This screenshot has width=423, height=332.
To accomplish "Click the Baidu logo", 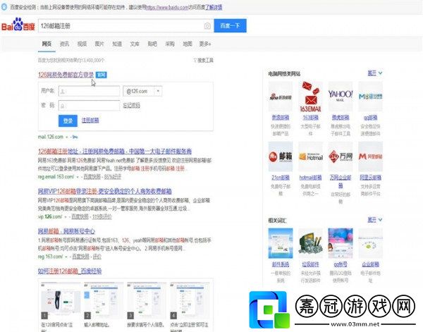I will (18, 25).
